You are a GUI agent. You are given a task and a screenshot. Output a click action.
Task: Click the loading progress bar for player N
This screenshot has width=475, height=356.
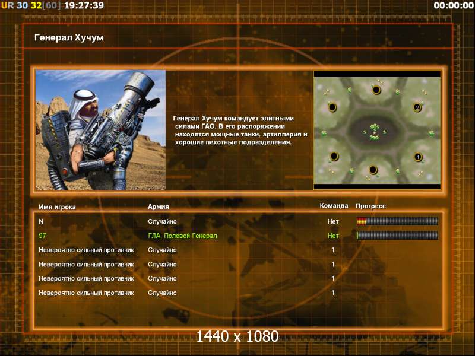[397, 221]
